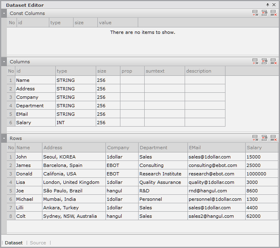Add a new row in Const Columns section
The image size is (280, 248).
(x=255, y=13)
